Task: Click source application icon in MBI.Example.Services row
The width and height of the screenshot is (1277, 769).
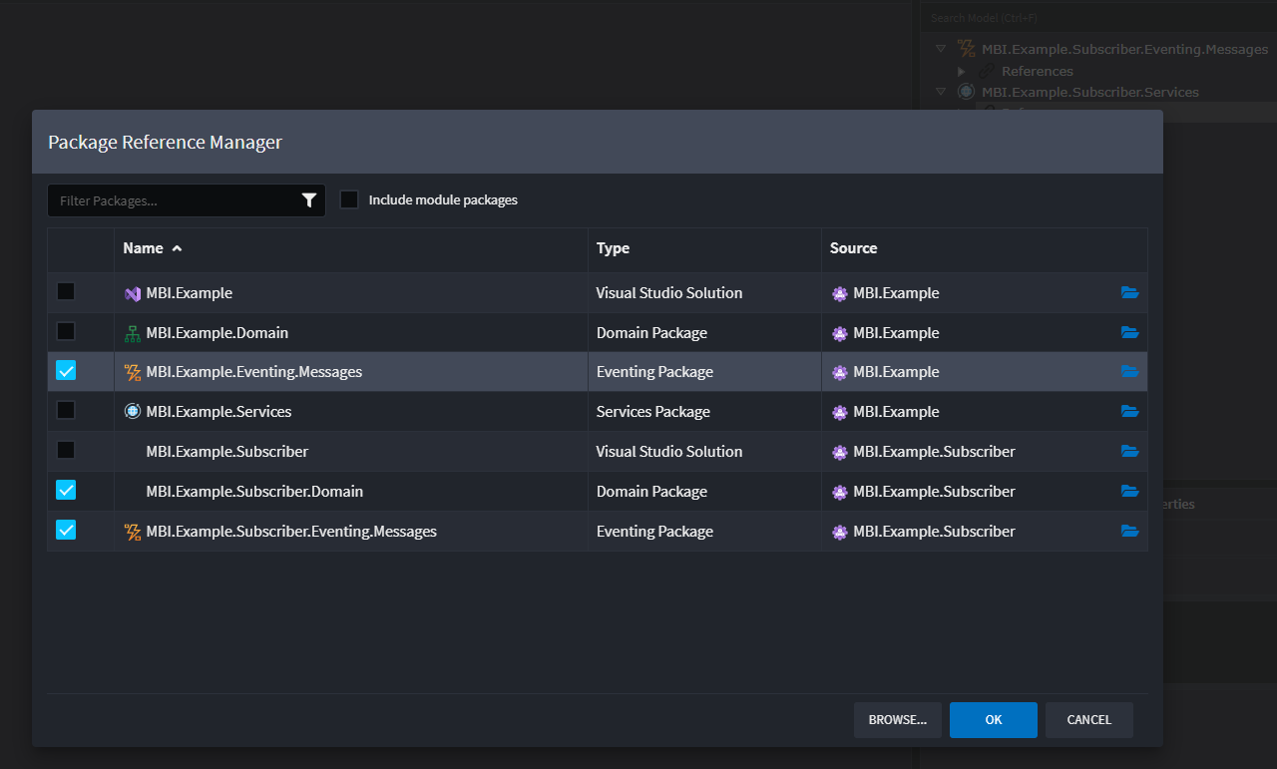Action: click(x=840, y=412)
